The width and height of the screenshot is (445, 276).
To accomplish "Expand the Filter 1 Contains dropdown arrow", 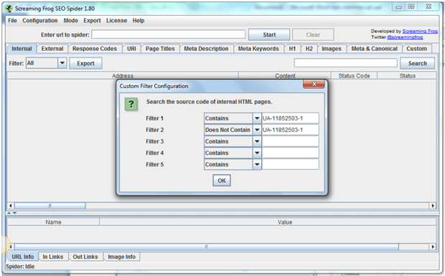I will tap(257, 118).
